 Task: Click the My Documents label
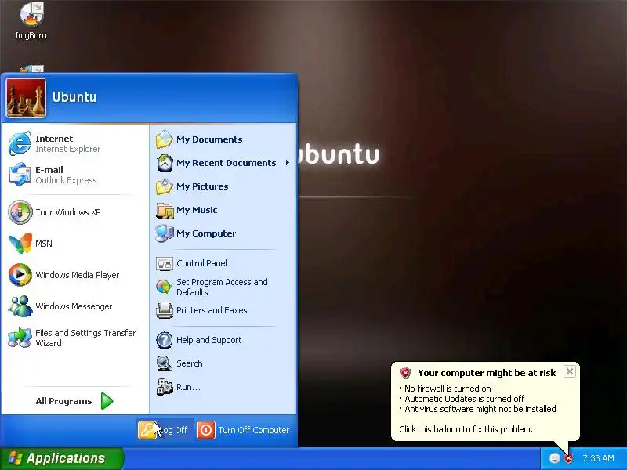click(x=209, y=139)
